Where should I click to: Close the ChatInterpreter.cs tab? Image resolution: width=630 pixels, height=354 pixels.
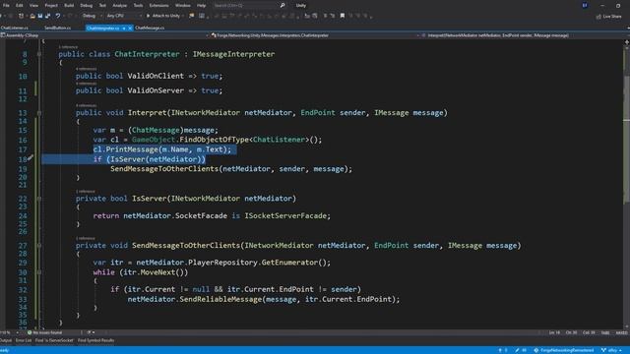pyautogui.click(x=130, y=29)
